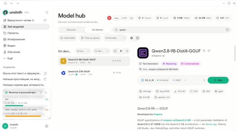237x131 pixels.
Task: Click the Q5_K_M info icon
Action: coord(142,80)
